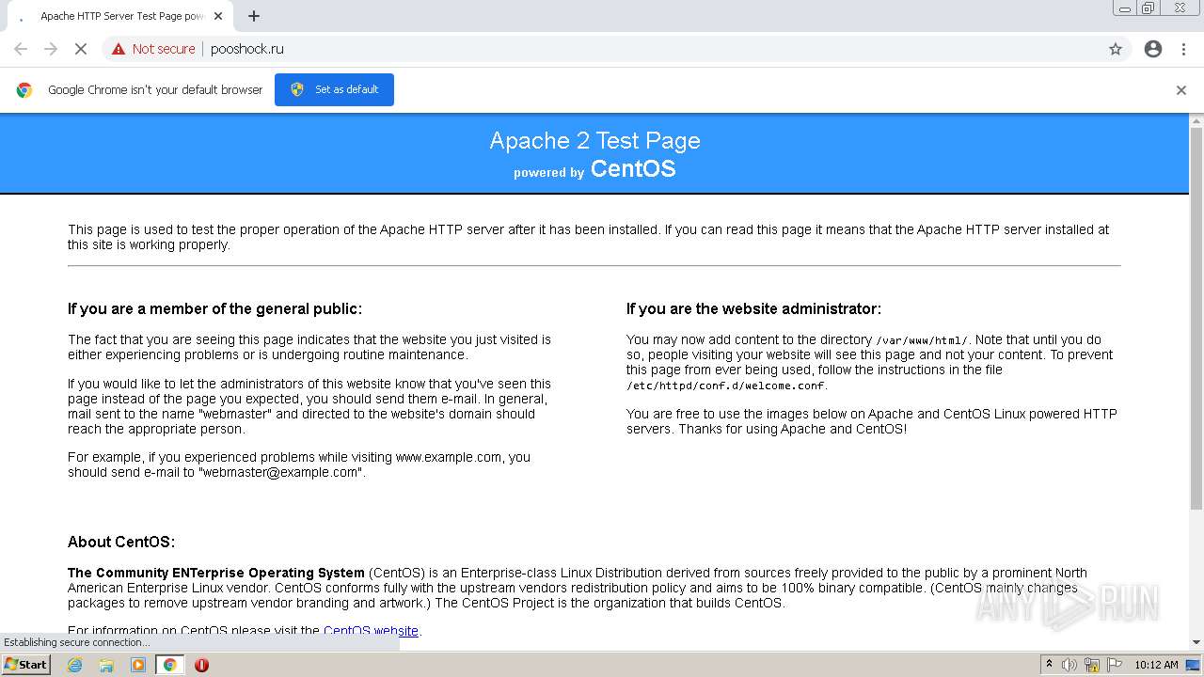Click the browser back arrow
The height and width of the screenshot is (677, 1204).
(x=21, y=49)
